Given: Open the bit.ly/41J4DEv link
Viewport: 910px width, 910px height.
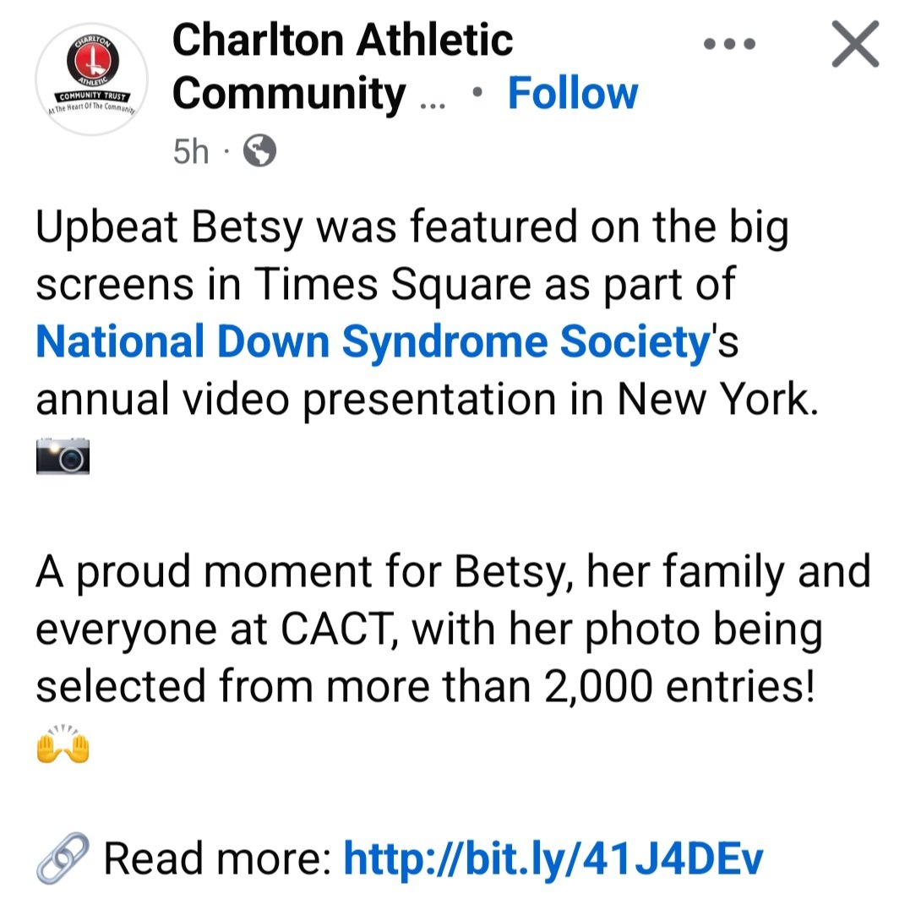Looking at the screenshot, I should coord(553,858).
